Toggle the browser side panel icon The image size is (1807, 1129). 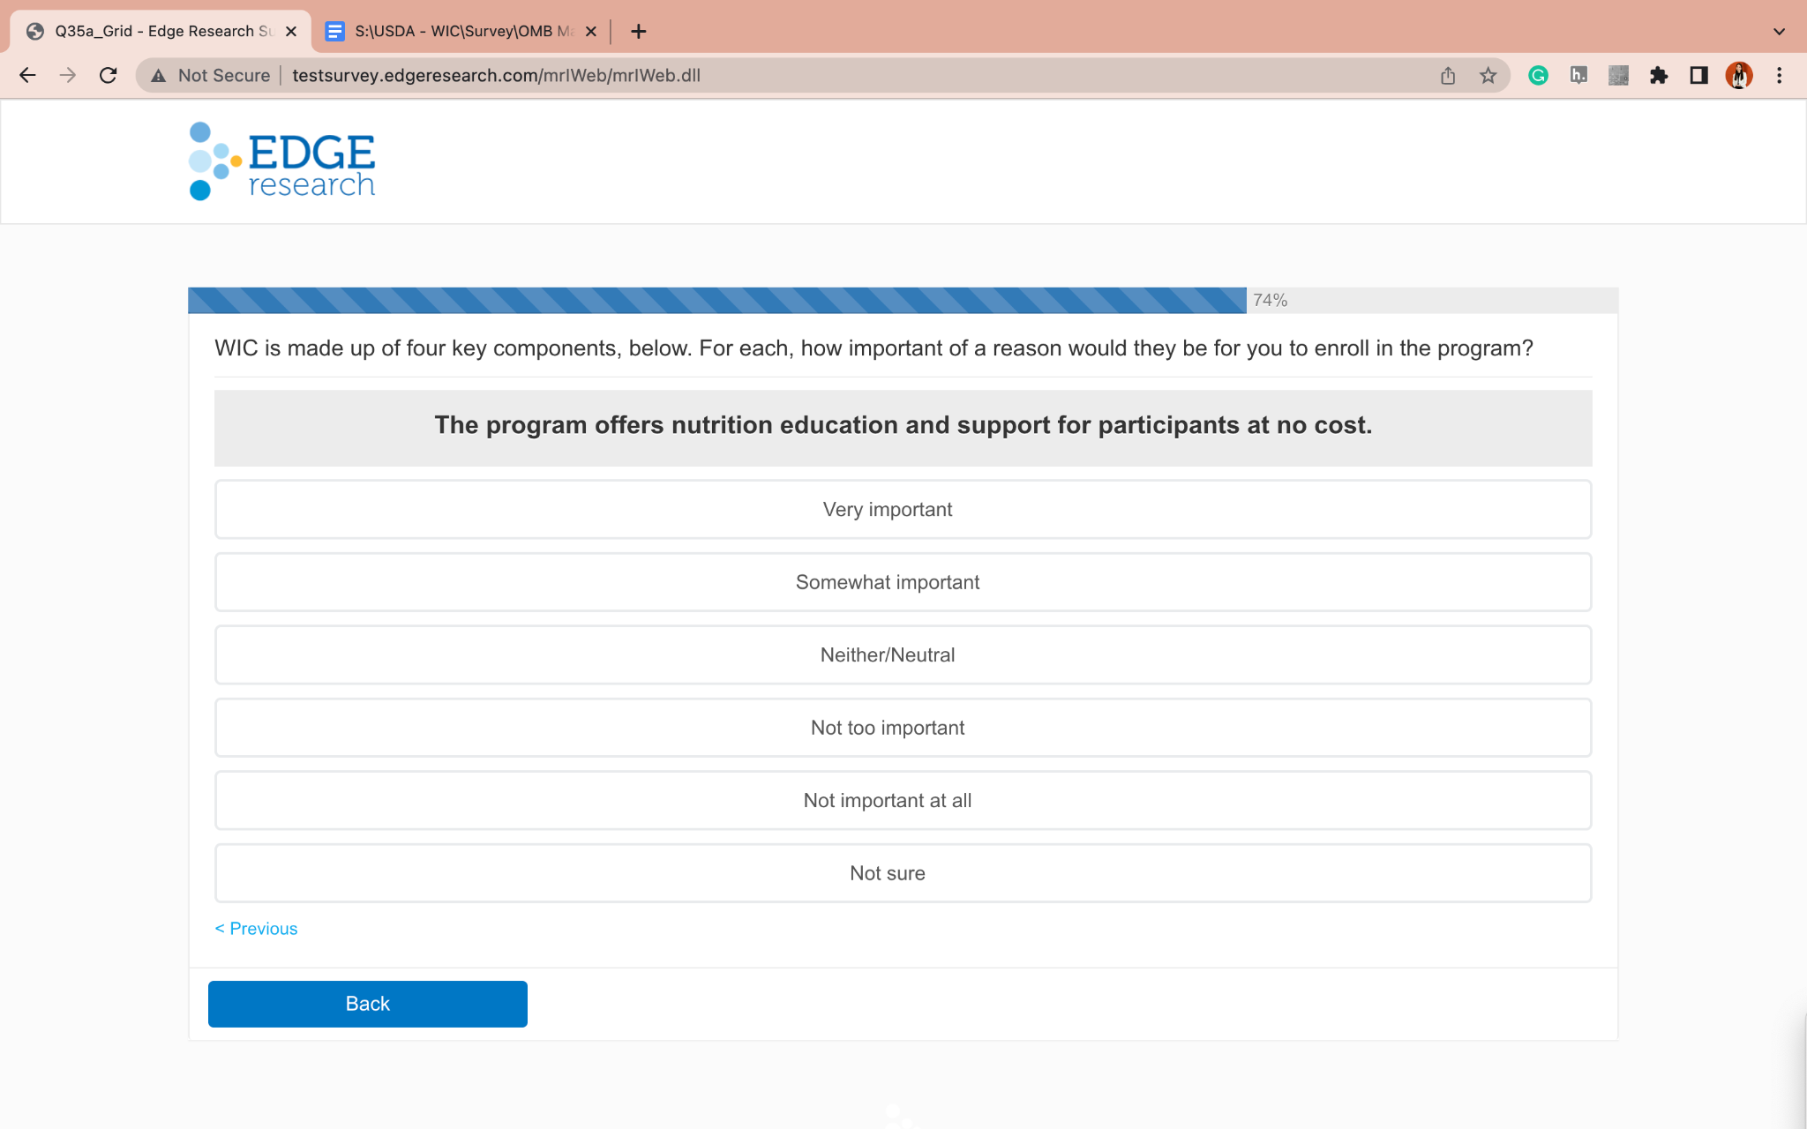1698,76
